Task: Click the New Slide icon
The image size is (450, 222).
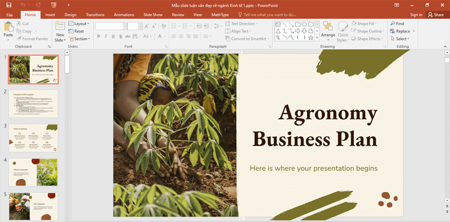Action: 60,26
